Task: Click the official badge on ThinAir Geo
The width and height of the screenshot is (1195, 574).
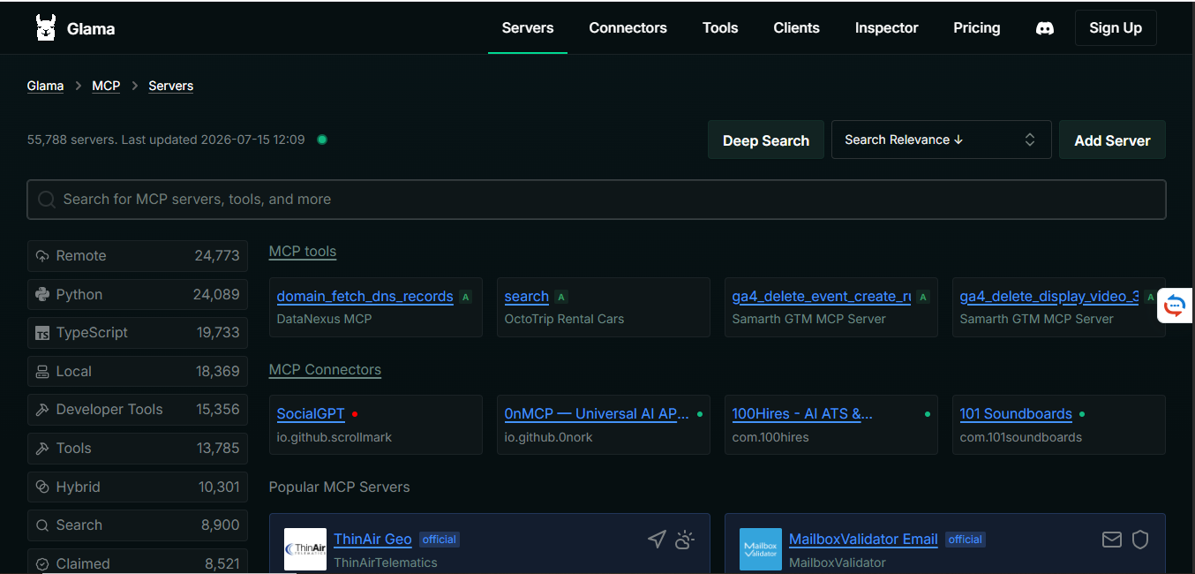Action: 439,540
